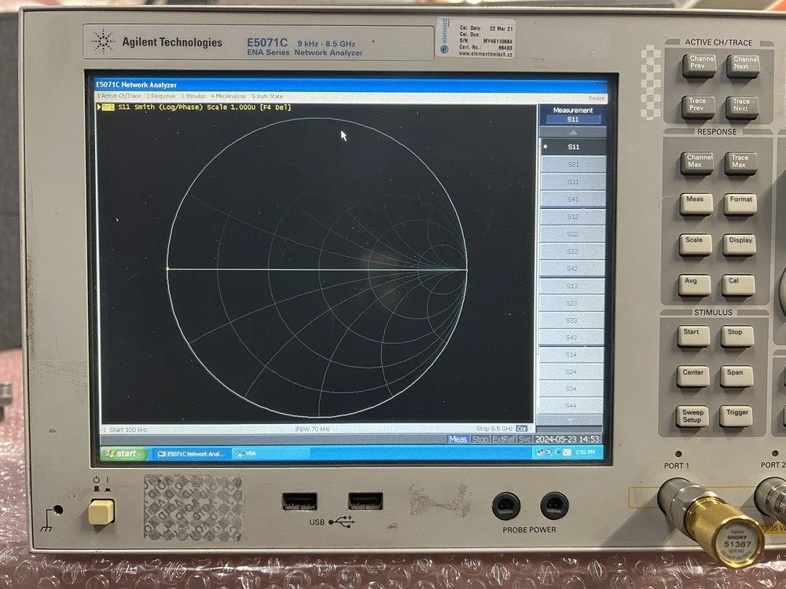Image resolution: width=786 pixels, height=589 pixels.
Task: Click the Avg hardware key
Action: 694,286
